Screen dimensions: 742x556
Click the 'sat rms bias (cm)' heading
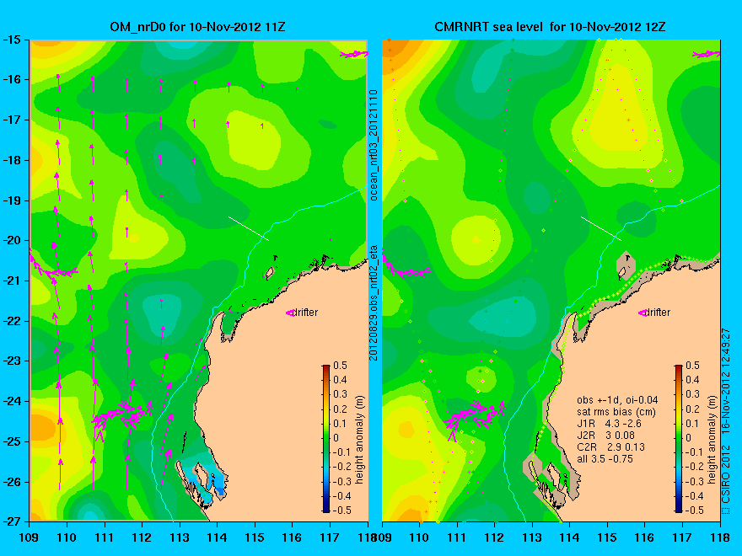coord(616,412)
